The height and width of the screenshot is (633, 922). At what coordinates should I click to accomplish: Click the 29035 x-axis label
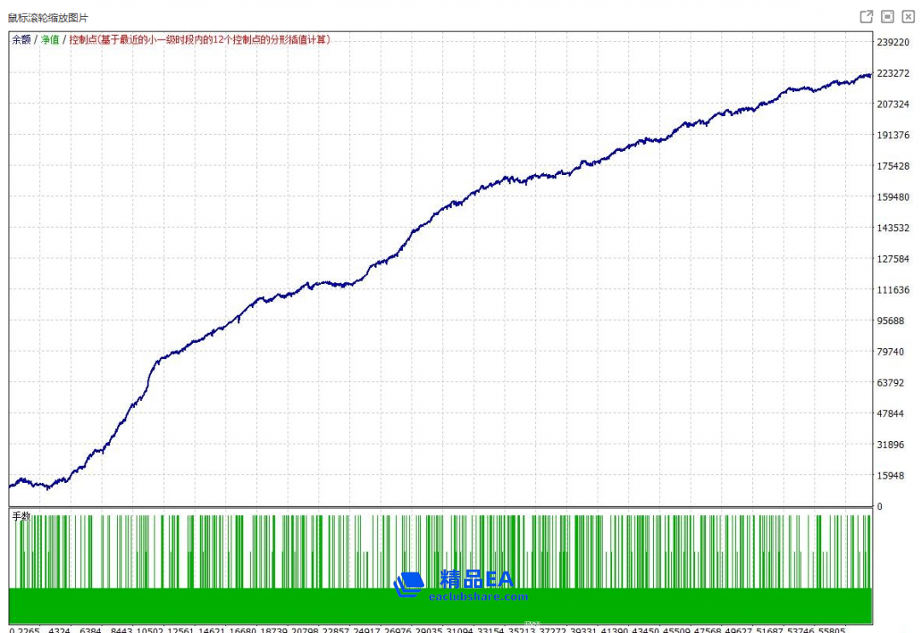tap(426, 630)
